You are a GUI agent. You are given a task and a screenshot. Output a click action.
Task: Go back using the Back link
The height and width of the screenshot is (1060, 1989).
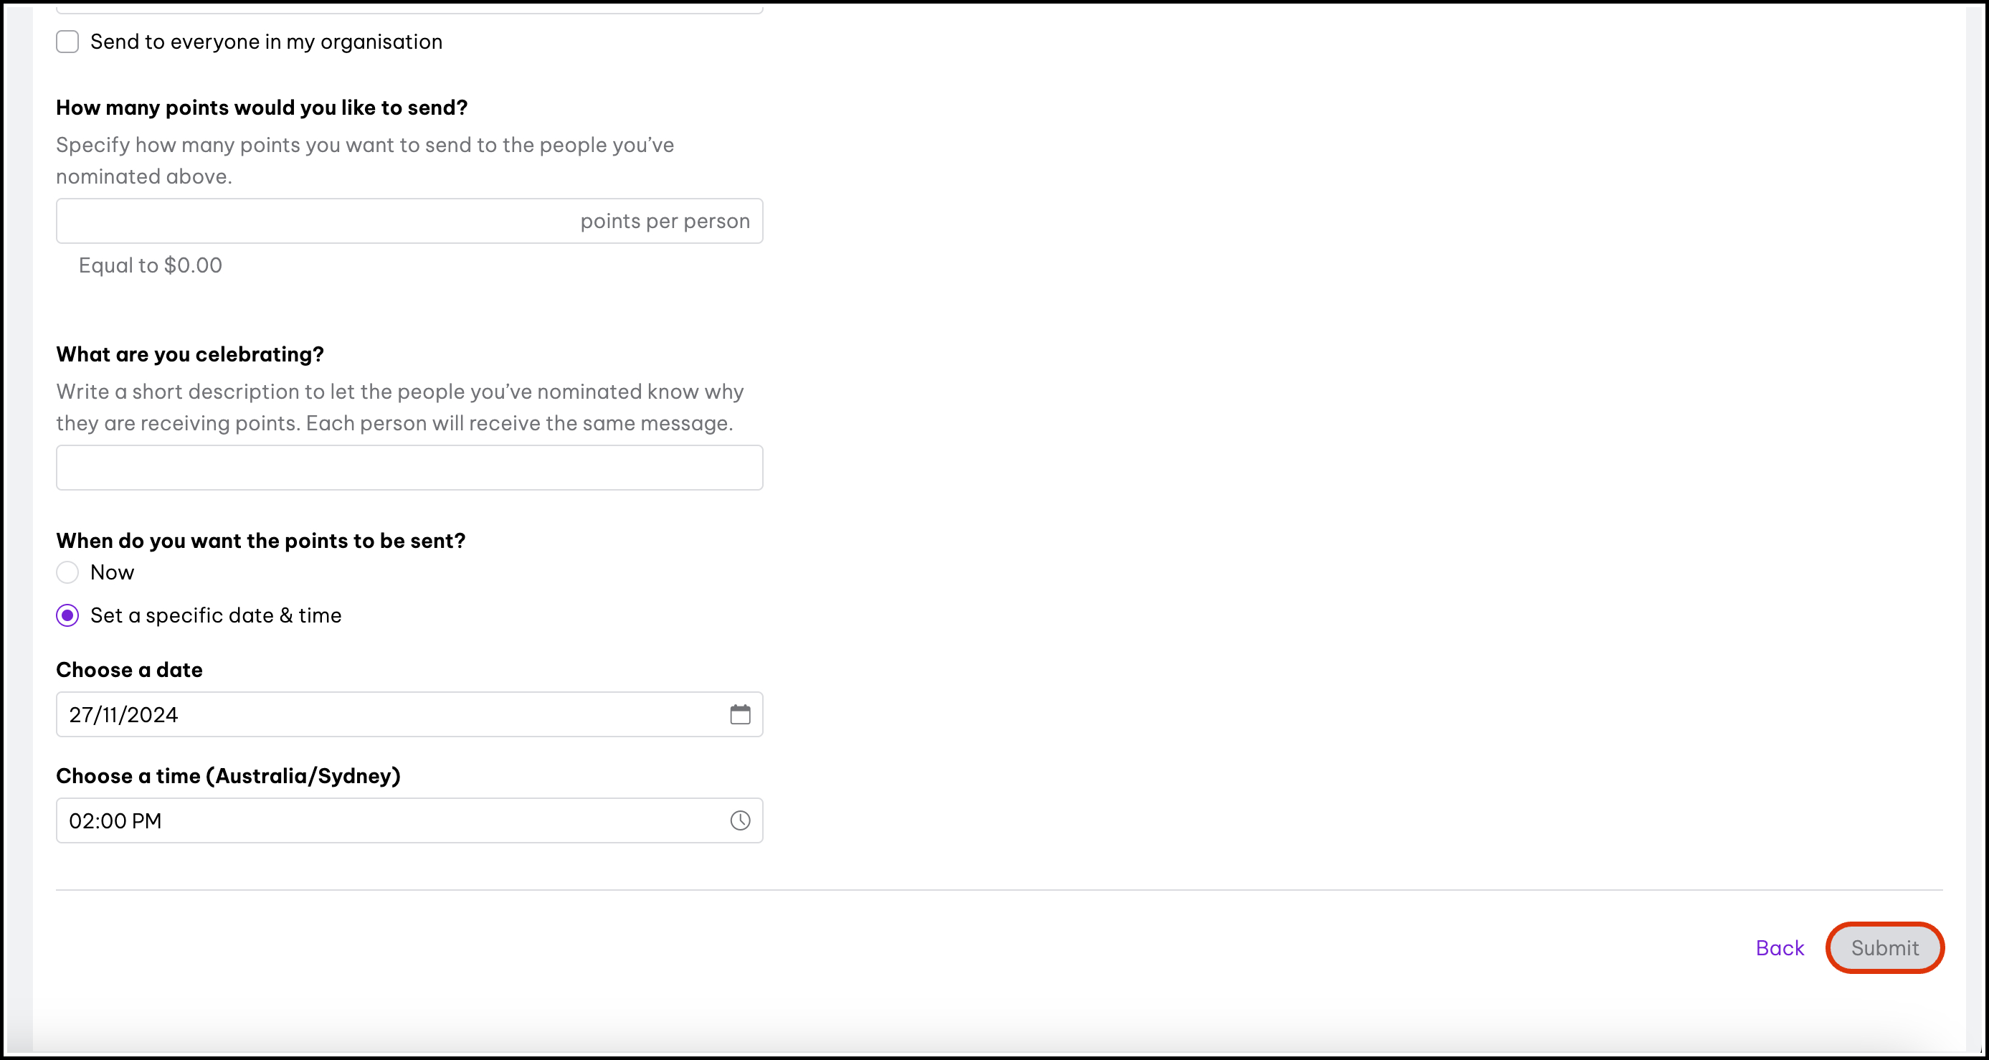[1779, 948]
